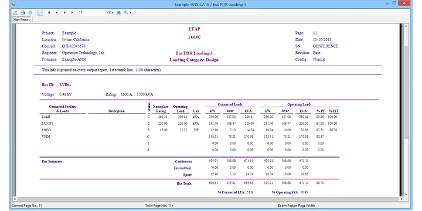Click the Loading Category: Design heading

coord(194,60)
